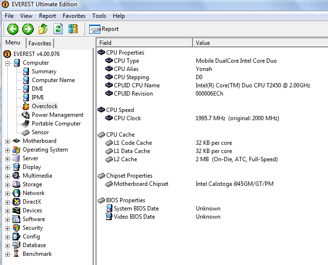
Task: Click the Multimedia speaker icon
Action: pos(16,176)
